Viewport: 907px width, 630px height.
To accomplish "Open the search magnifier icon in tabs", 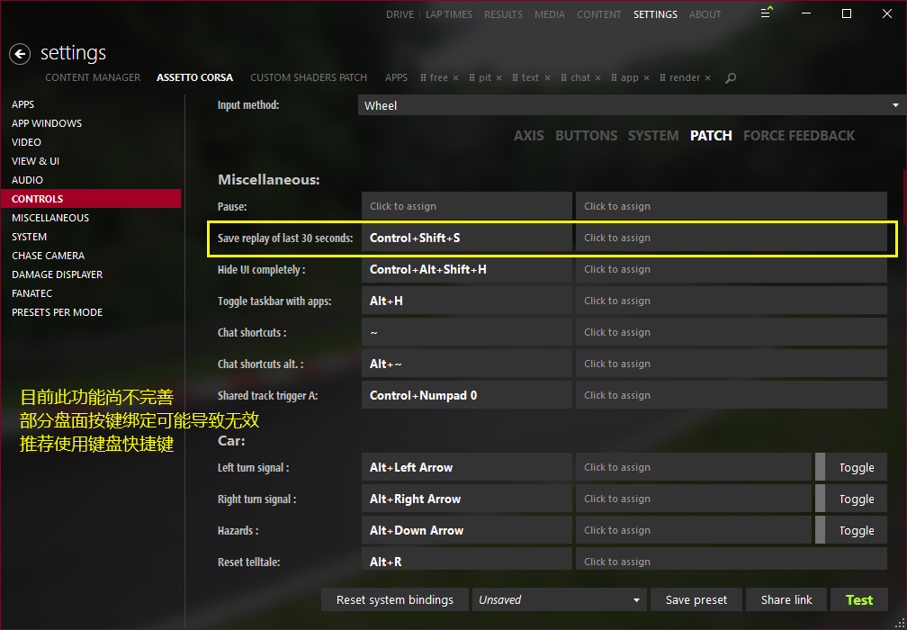I will click(x=731, y=77).
